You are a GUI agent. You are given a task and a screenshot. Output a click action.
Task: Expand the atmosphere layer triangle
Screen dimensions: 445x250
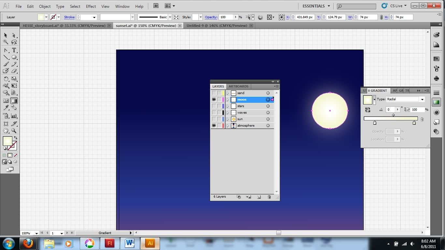pyautogui.click(x=228, y=126)
